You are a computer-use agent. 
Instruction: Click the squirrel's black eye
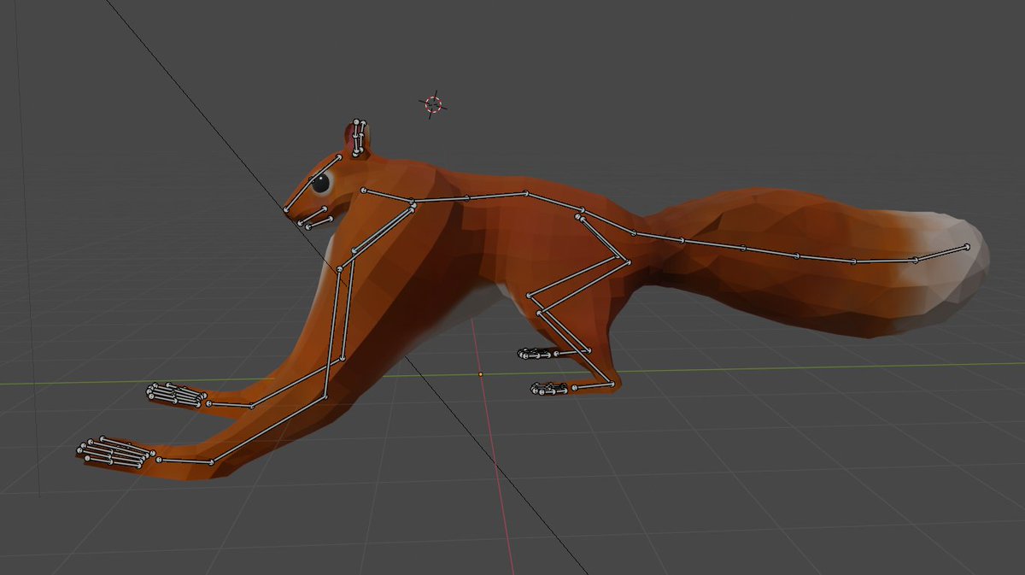(320, 182)
